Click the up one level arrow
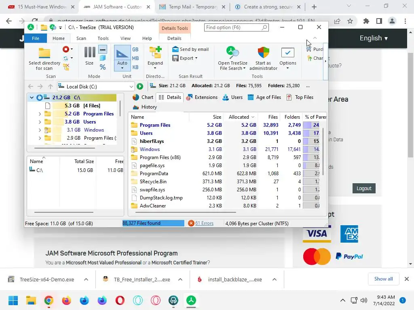This screenshot has width=414, height=310. point(51,86)
